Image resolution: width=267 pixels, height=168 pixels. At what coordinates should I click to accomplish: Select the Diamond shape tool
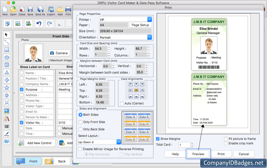(x=7, y=80)
